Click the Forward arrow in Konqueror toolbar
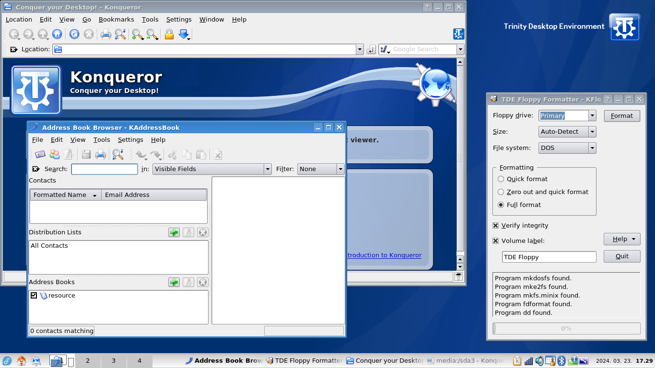Screen dimensions: 655x368 [x=28, y=34]
